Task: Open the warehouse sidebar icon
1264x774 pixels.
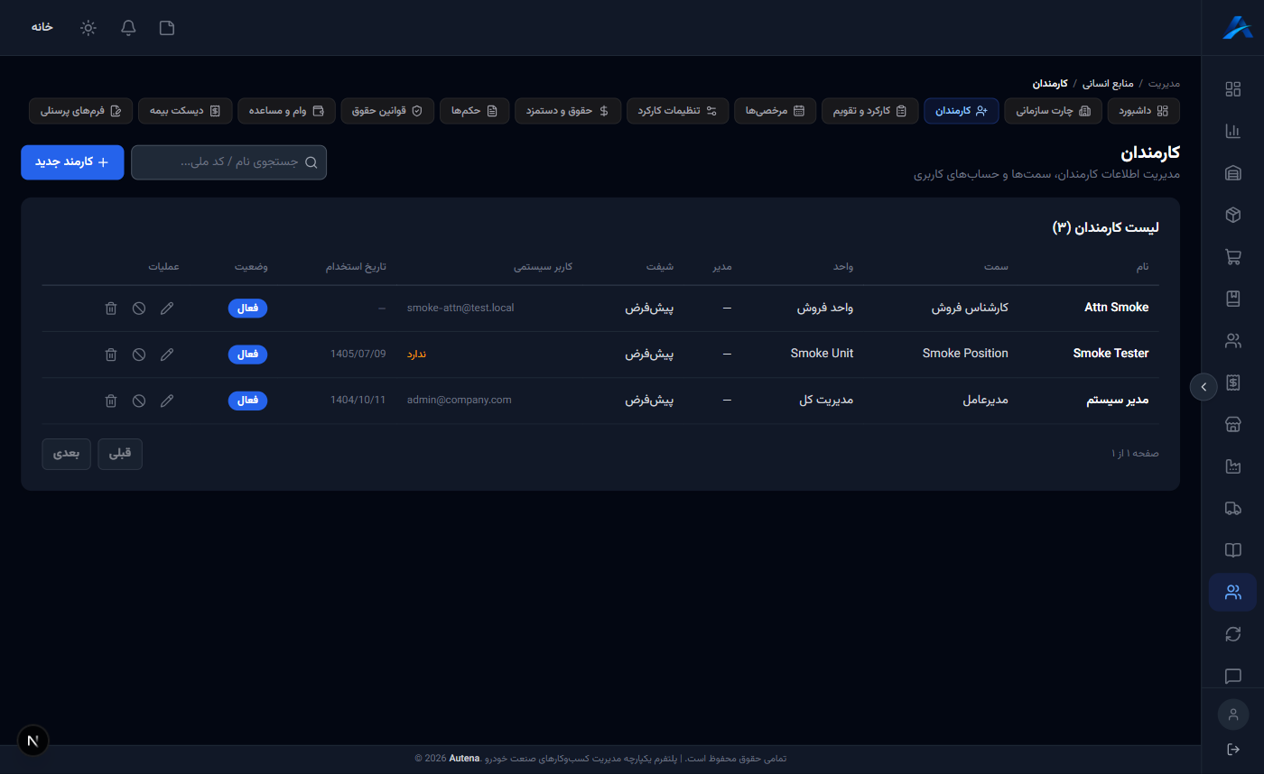Action: coord(1232,173)
